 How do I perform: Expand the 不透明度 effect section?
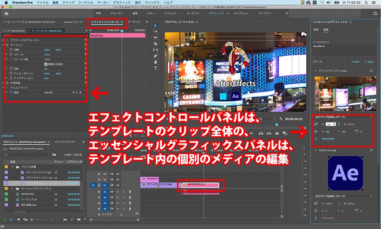[4, 83]
